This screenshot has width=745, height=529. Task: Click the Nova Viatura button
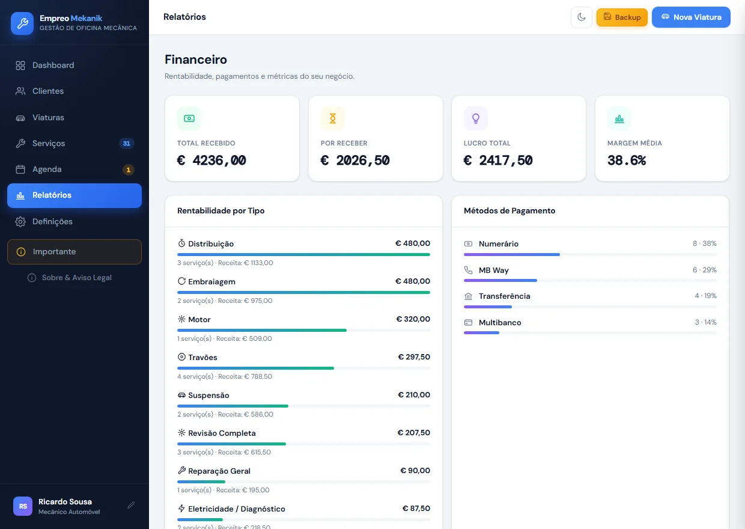pyautogui.click(x=691, y=17)
